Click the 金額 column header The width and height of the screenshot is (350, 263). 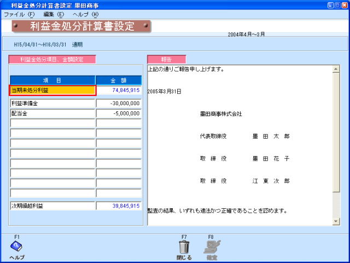[x=119, y=80]
